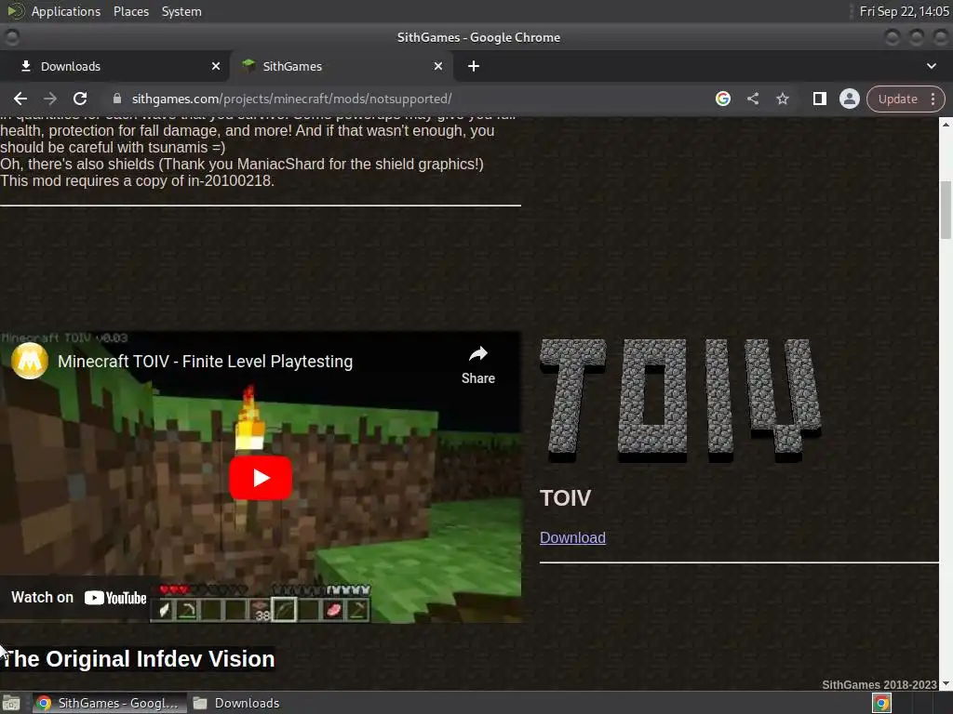Open new tab with plus button
Viewport: 953px width, 714px height.
(x=474, y=66)
